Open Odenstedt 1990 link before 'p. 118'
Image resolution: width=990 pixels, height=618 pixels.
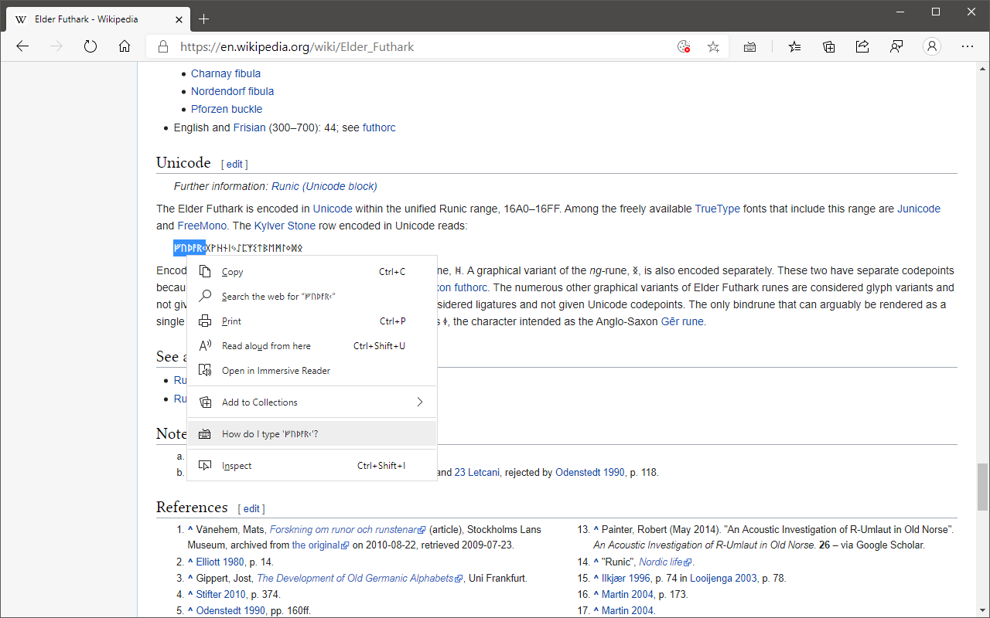pyautogui.click(x=590, y=472)
